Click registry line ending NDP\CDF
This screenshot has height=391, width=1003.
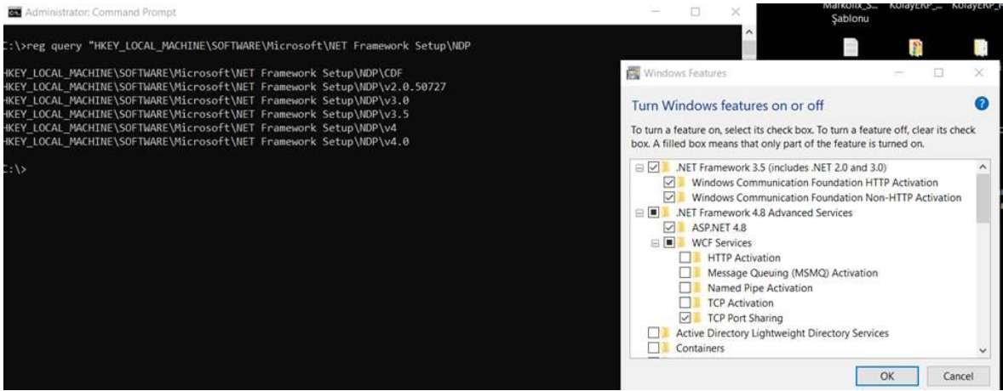coord(205,72)
